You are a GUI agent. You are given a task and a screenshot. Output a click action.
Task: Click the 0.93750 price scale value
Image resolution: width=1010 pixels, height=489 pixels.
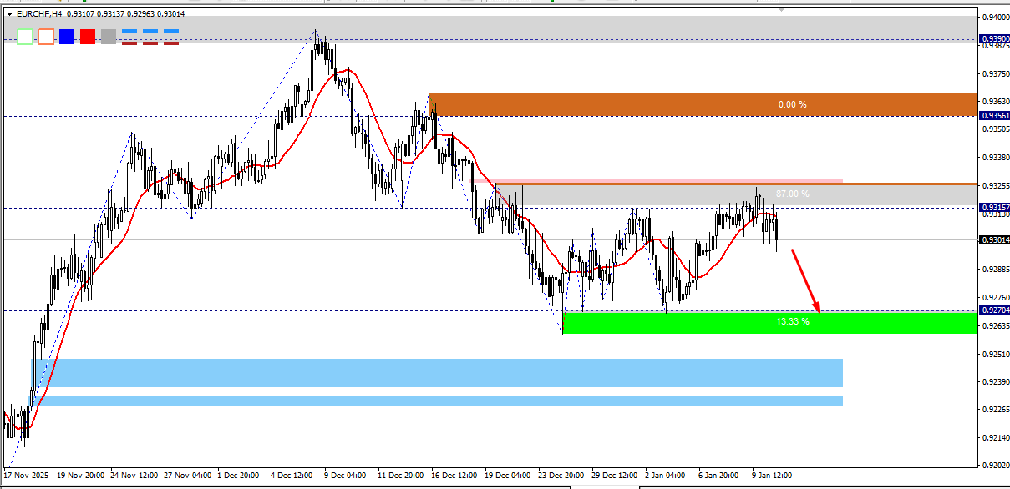[x=996, y=73]
